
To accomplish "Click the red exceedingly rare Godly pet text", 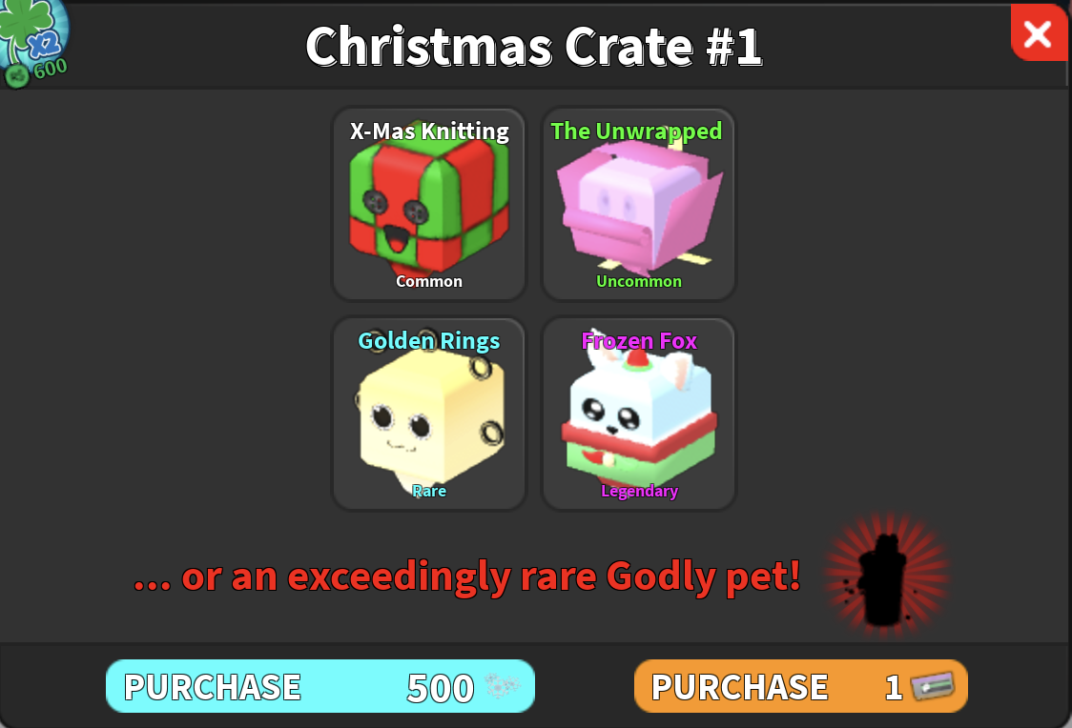I will 467,577.
